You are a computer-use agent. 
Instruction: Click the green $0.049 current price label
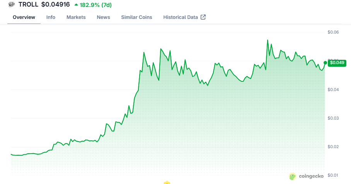pos(337,63)
